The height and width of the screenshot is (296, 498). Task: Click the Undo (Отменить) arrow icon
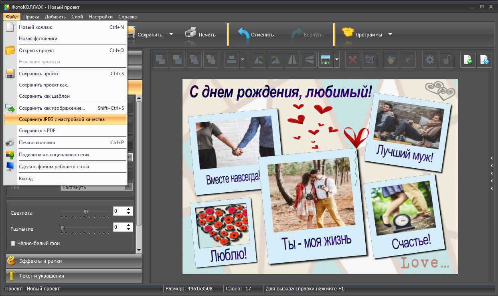[243, 34]
